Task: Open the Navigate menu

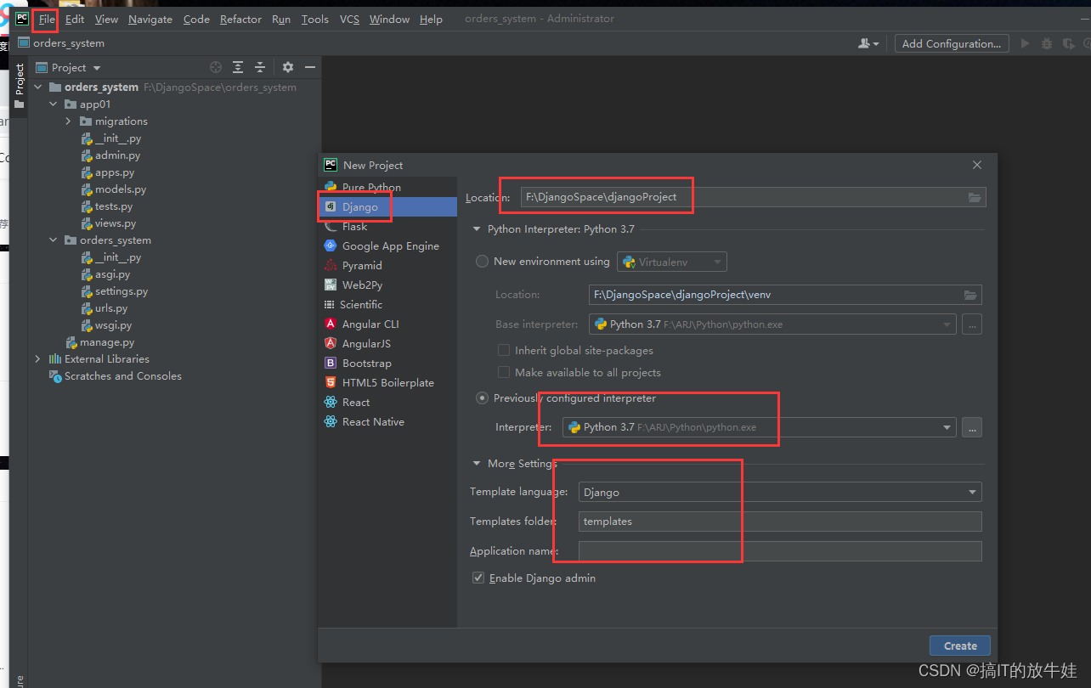Action: (150, 19)
